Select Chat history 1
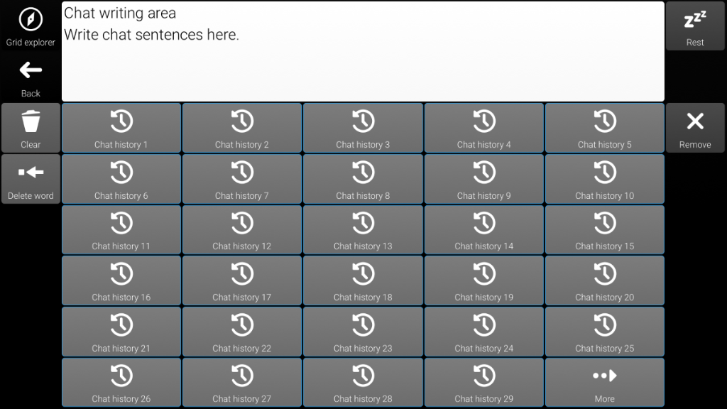 [121, 128]
